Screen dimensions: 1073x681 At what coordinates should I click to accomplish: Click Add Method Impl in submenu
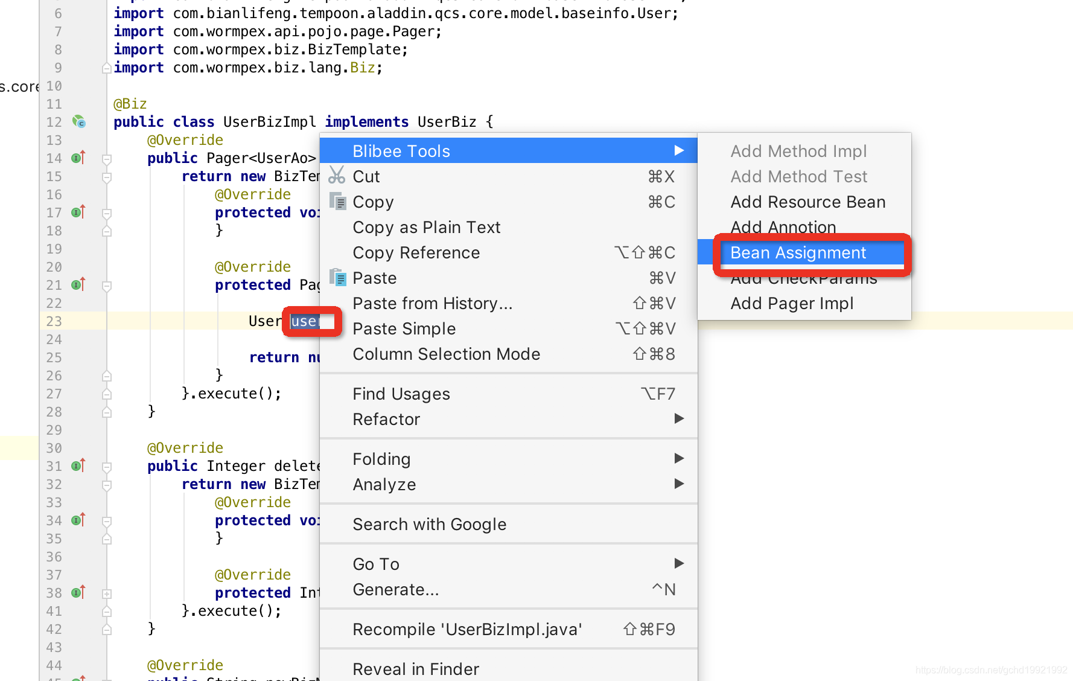[x=804, y=151]
